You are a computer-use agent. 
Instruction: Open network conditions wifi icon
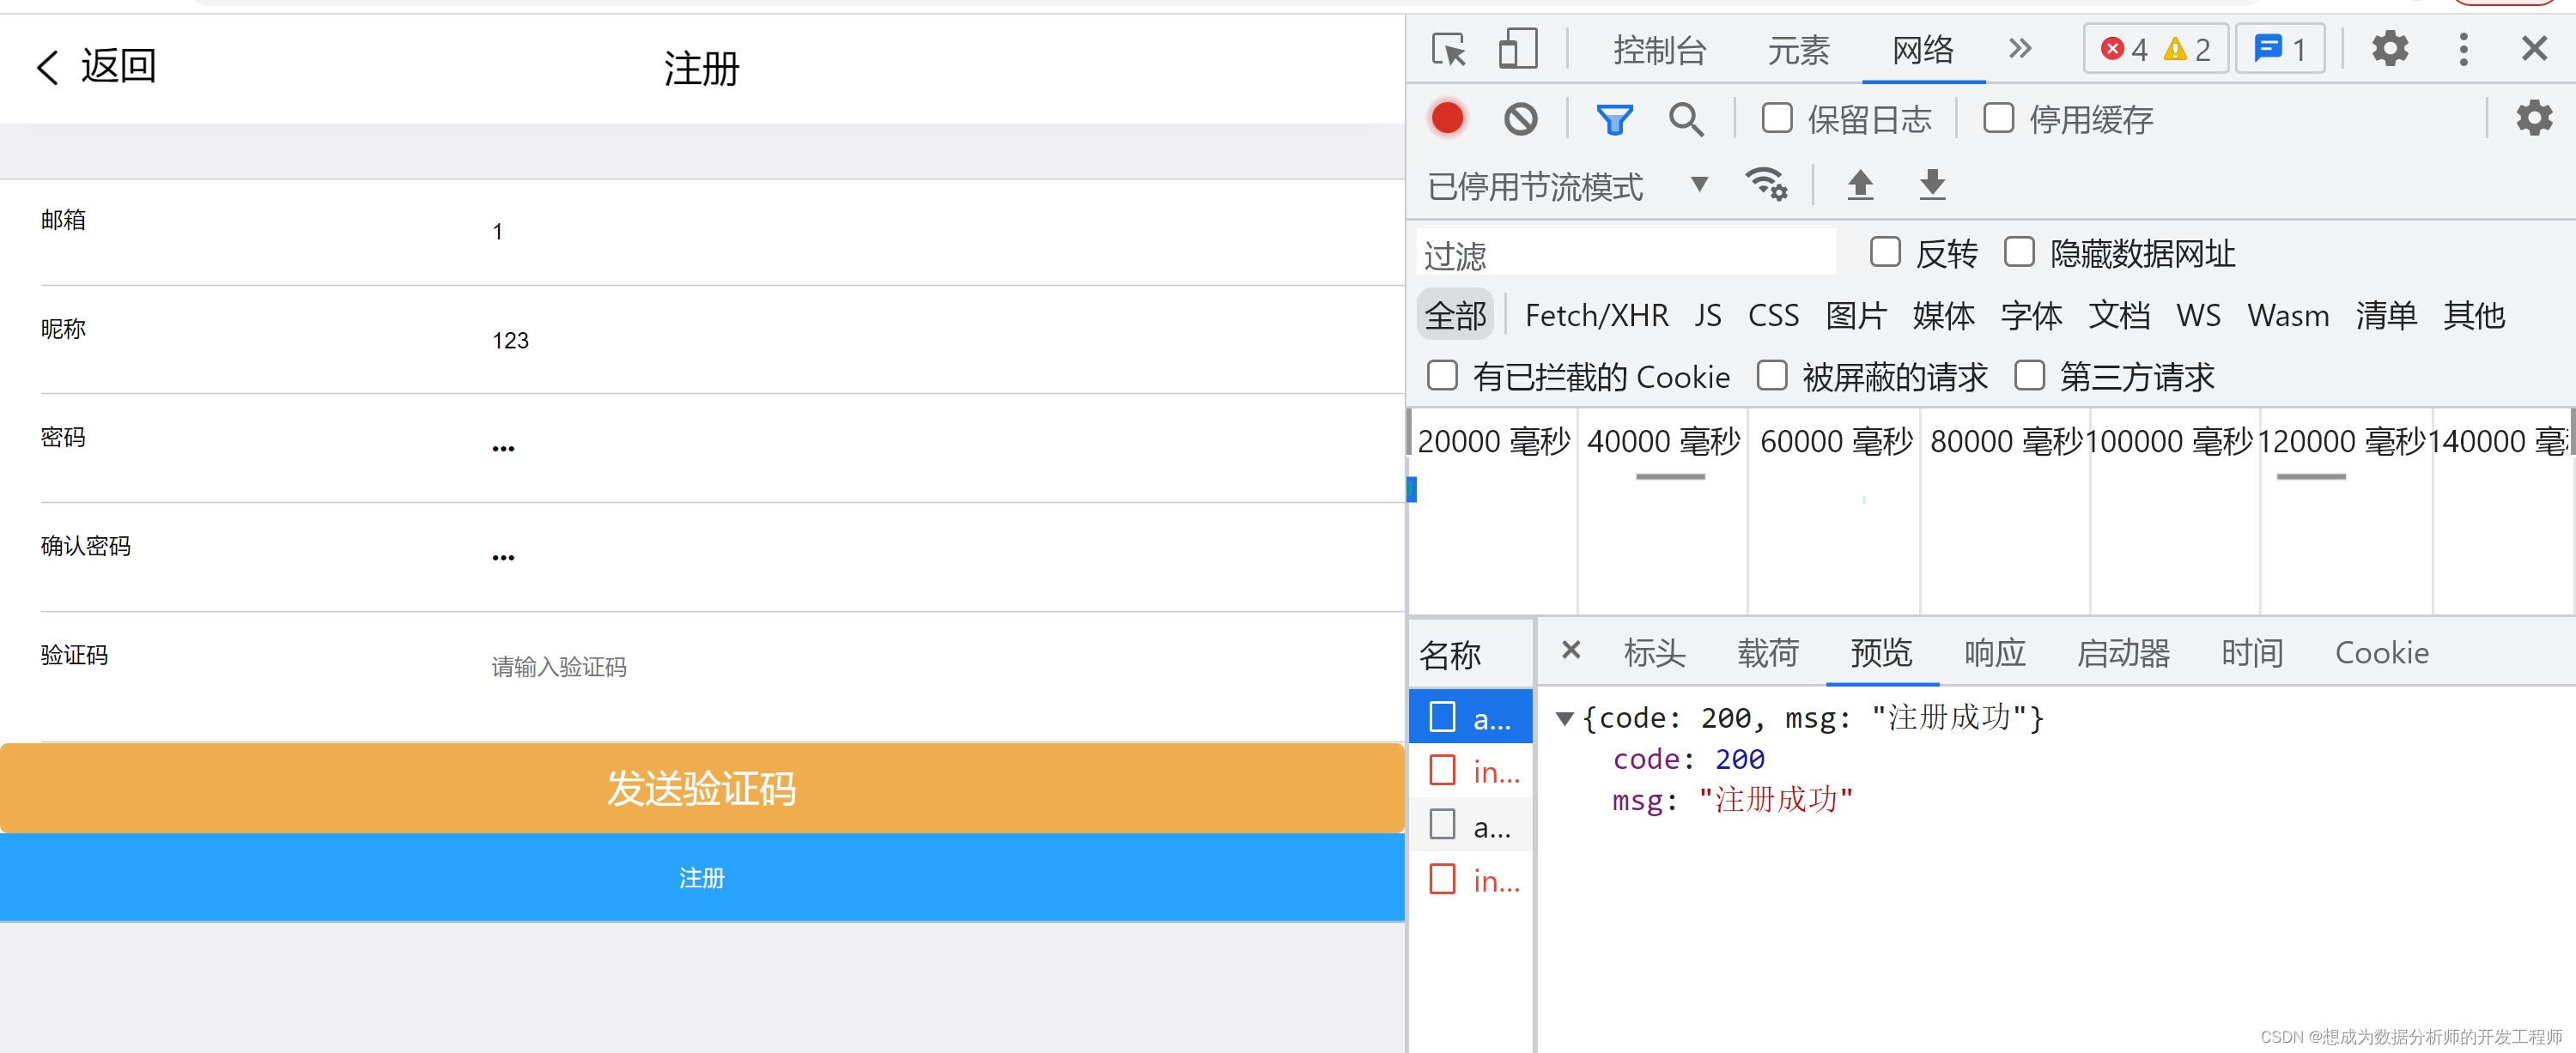[1766, 185]
